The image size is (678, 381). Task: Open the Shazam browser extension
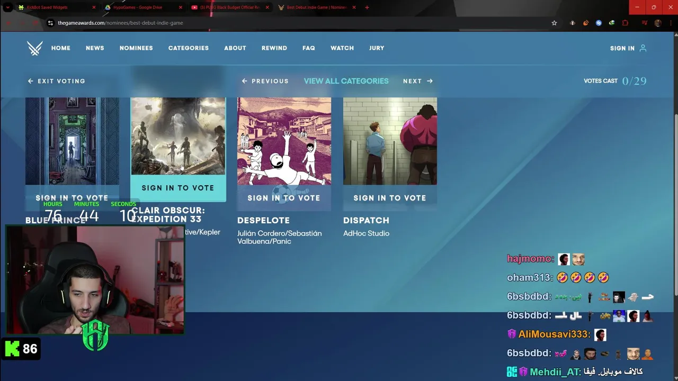pos(599,23)
